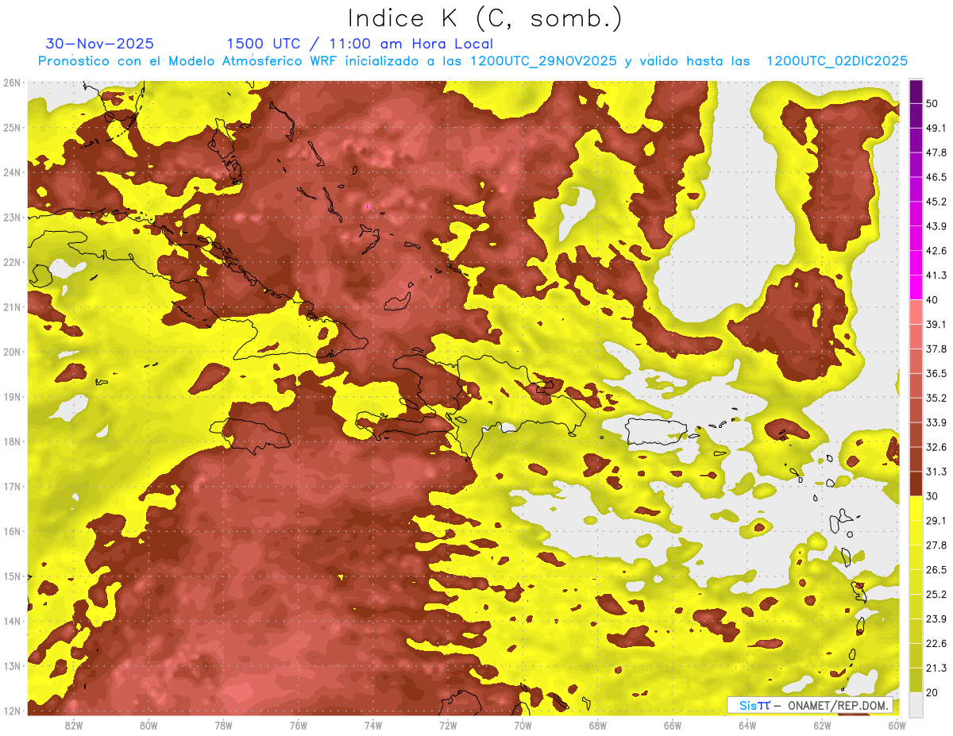Screen dimensions: 953x736
Task: Click the date '30-Nov-2025'
Action: pyautogui.click(x=100, y=44)
